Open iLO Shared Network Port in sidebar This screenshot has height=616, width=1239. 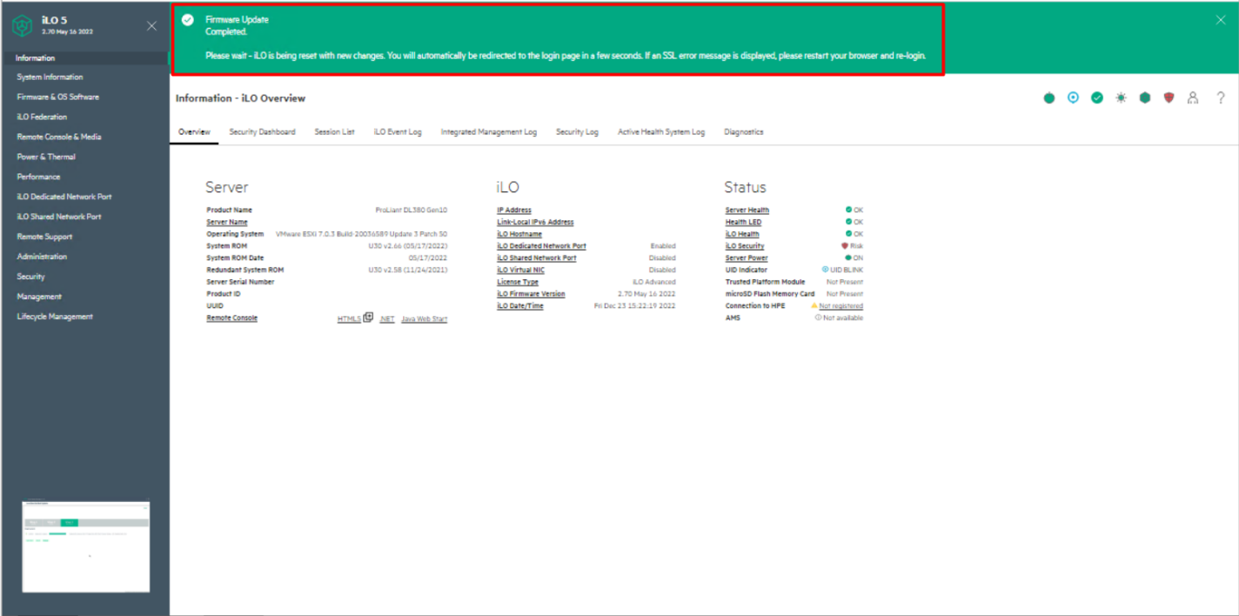59,217
